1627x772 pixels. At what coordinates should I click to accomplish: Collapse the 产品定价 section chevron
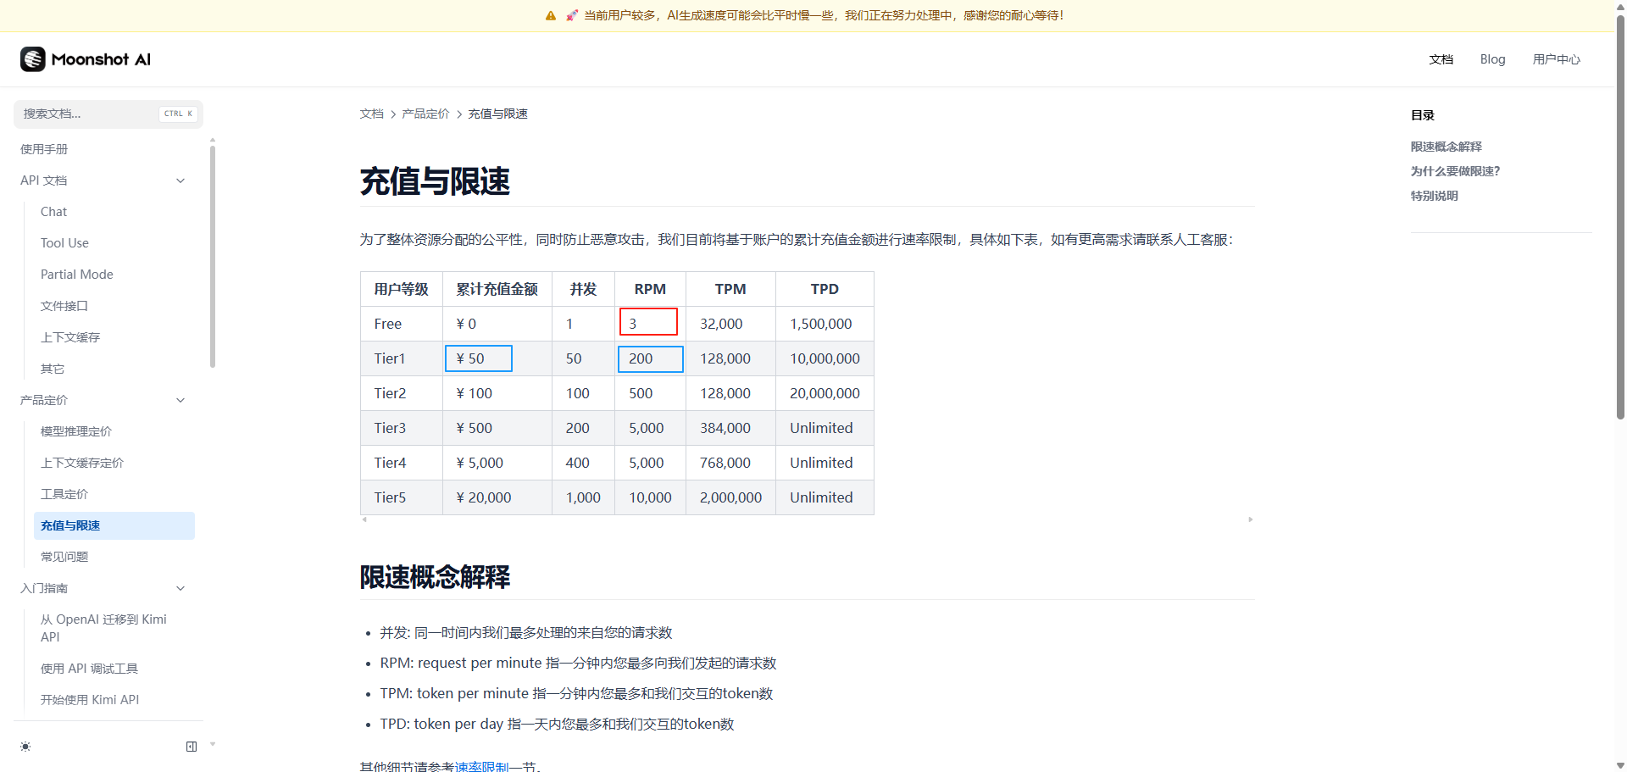pos(180,400)
